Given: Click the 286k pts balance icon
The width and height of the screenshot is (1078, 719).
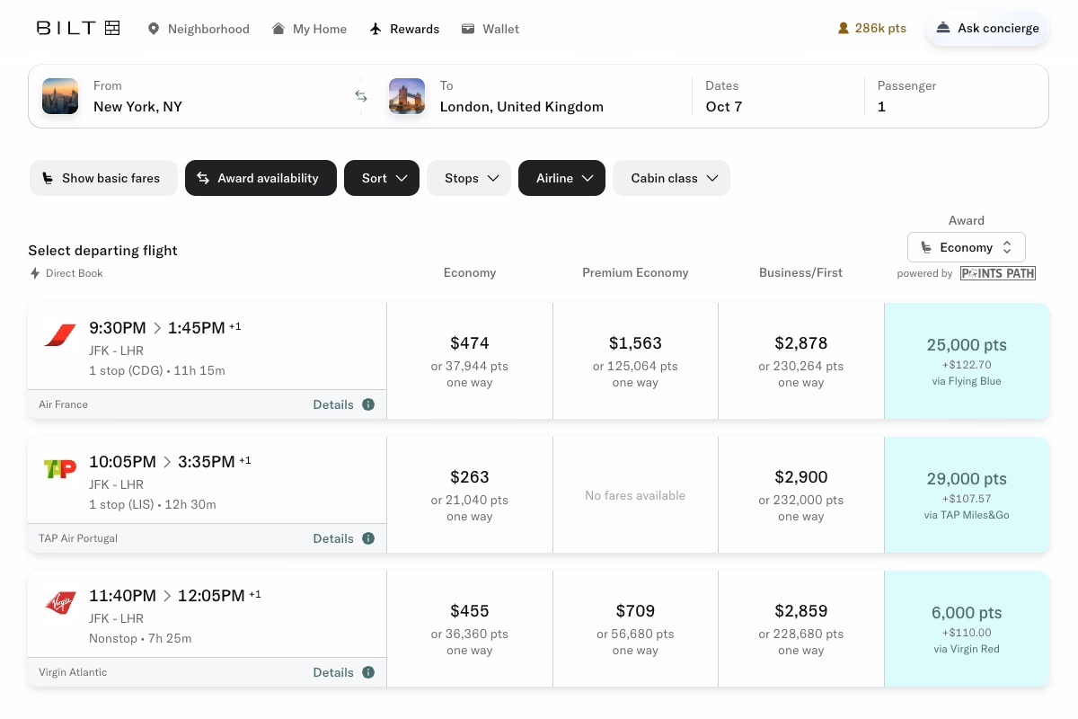Looking at the screenshot, I should [843, 29].
